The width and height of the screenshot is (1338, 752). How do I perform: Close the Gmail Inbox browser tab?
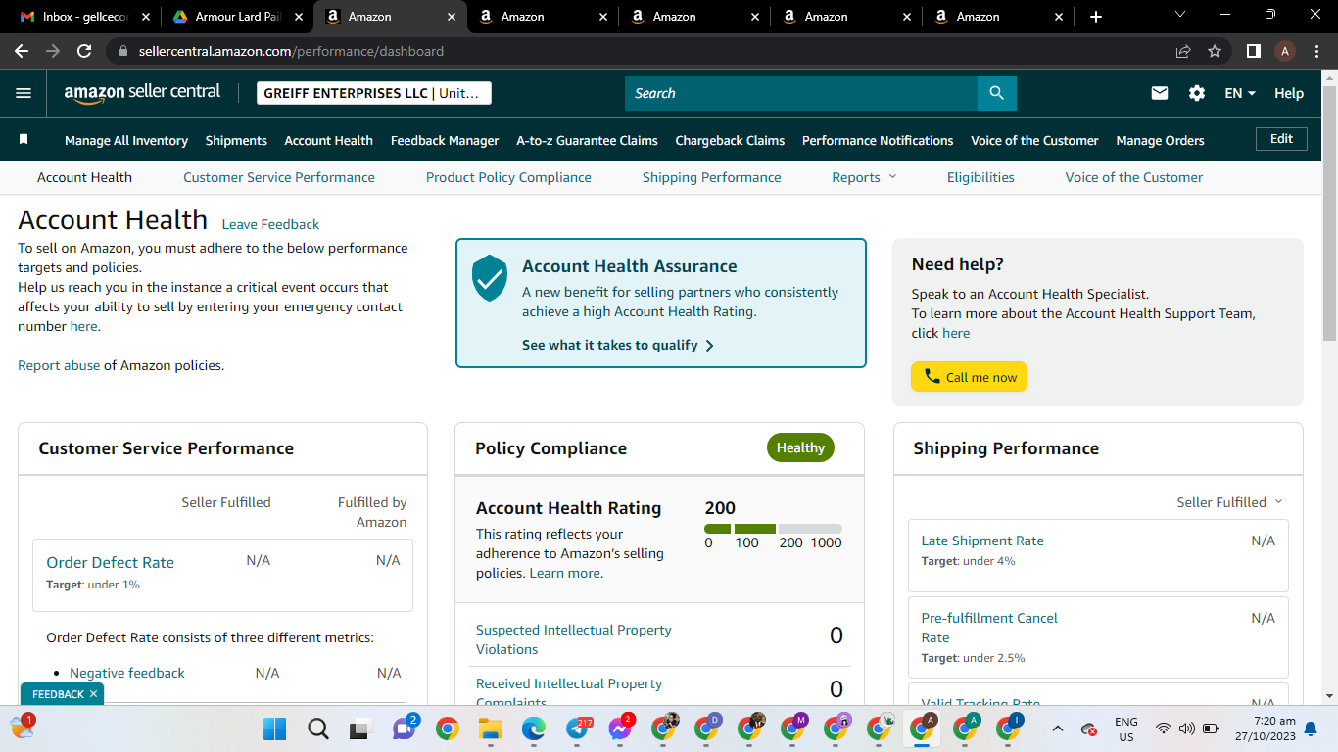point(146,17)
